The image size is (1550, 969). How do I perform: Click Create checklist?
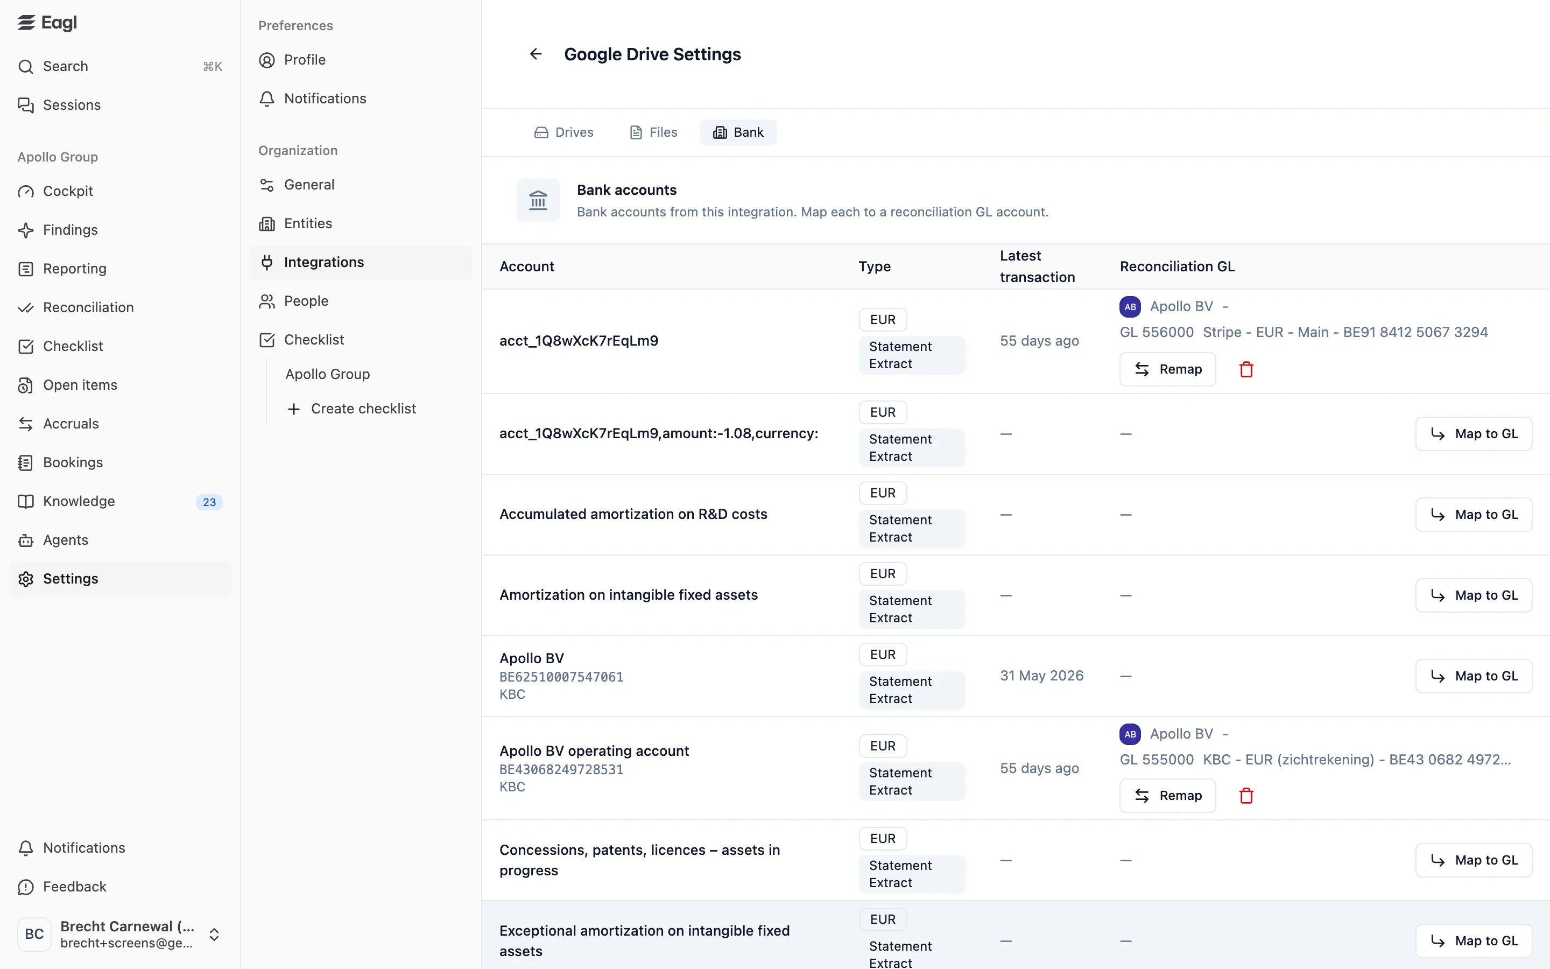point(351,409)
